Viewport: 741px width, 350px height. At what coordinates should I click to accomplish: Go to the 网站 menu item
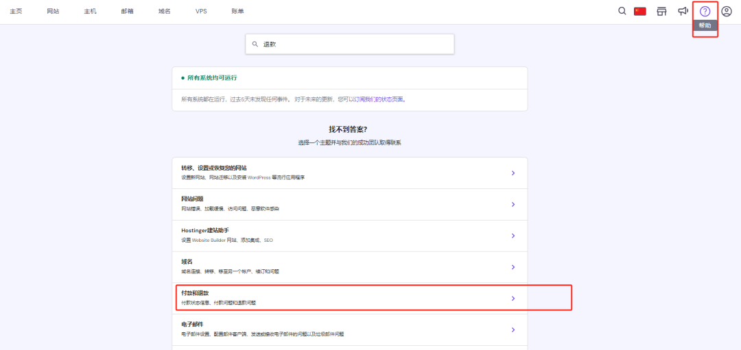click(53, 12)
